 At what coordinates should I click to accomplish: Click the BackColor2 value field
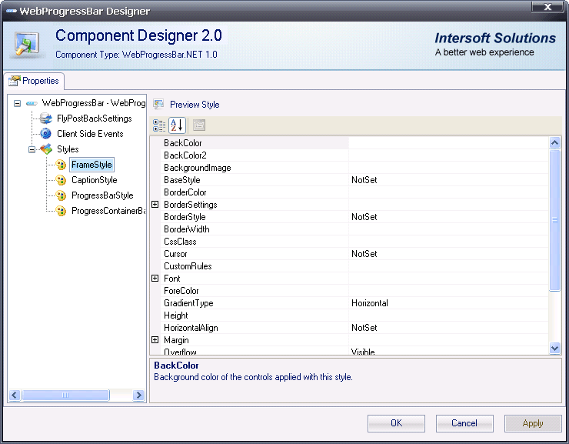coord(448,155)
